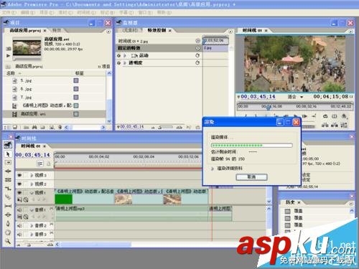The image size is (359, 269).
Task: Click the first clip thumbnail on Video 1 track
Action: (63, 199)
